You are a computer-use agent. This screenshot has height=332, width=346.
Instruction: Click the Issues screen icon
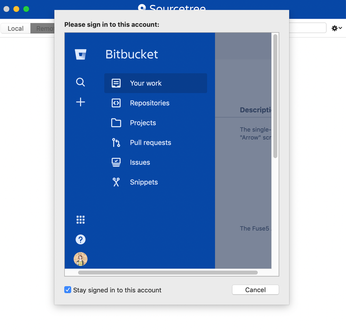click(116, 162)
